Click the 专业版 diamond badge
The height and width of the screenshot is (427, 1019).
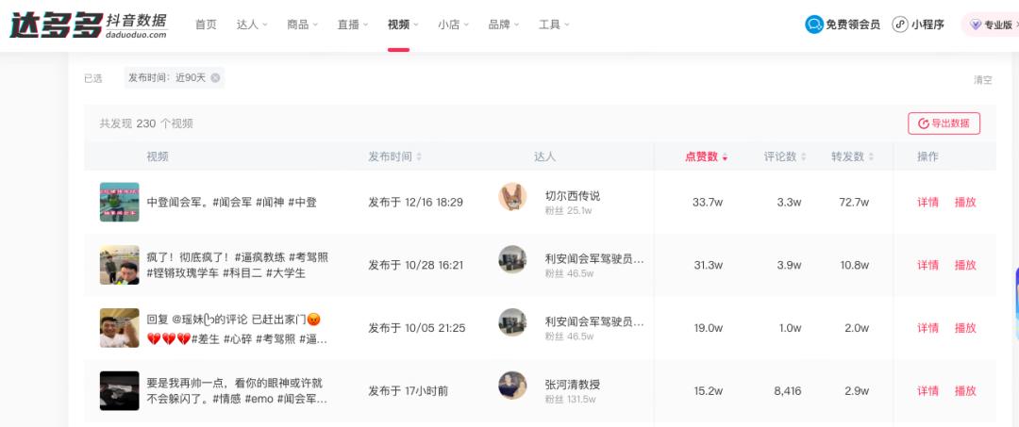(976, 25)
